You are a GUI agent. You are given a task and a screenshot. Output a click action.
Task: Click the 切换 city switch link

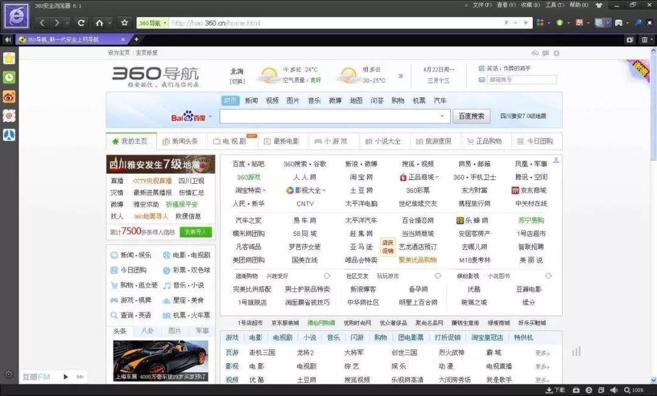[x=237, y=81]
